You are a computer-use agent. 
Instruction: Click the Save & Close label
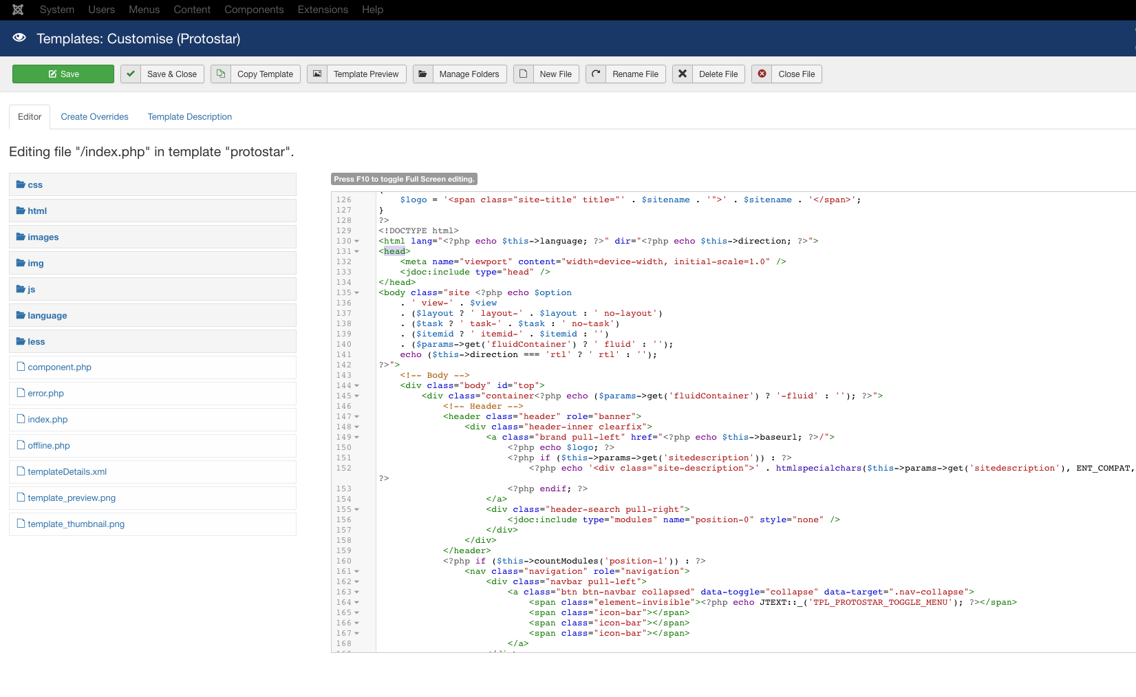(x=172, y=74)
